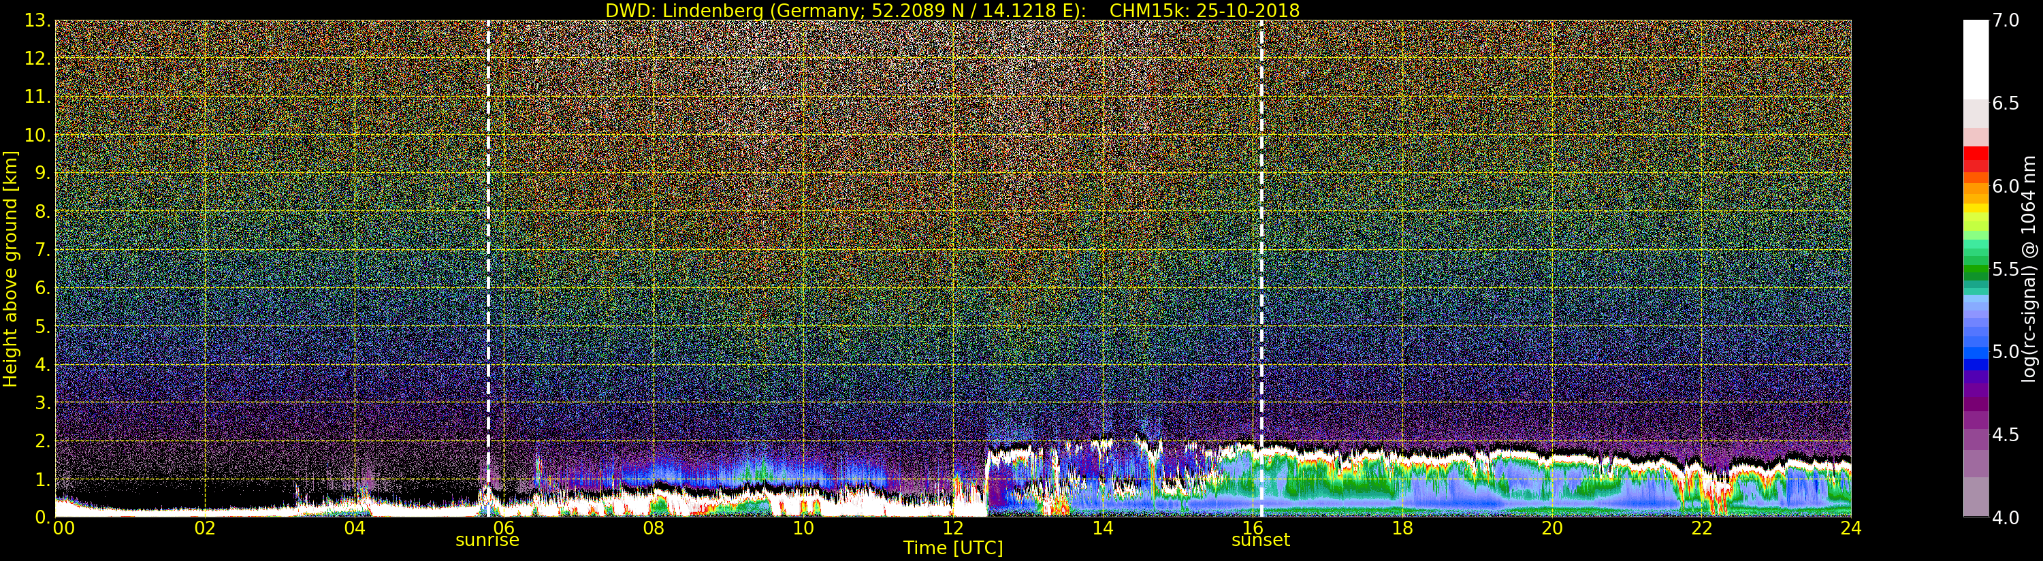Click the height tick label '8.'

43,212
